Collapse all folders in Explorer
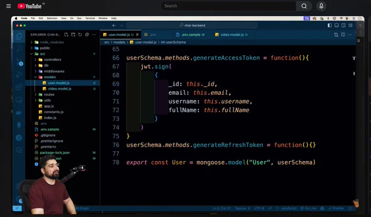 click(x=87, y=35)
